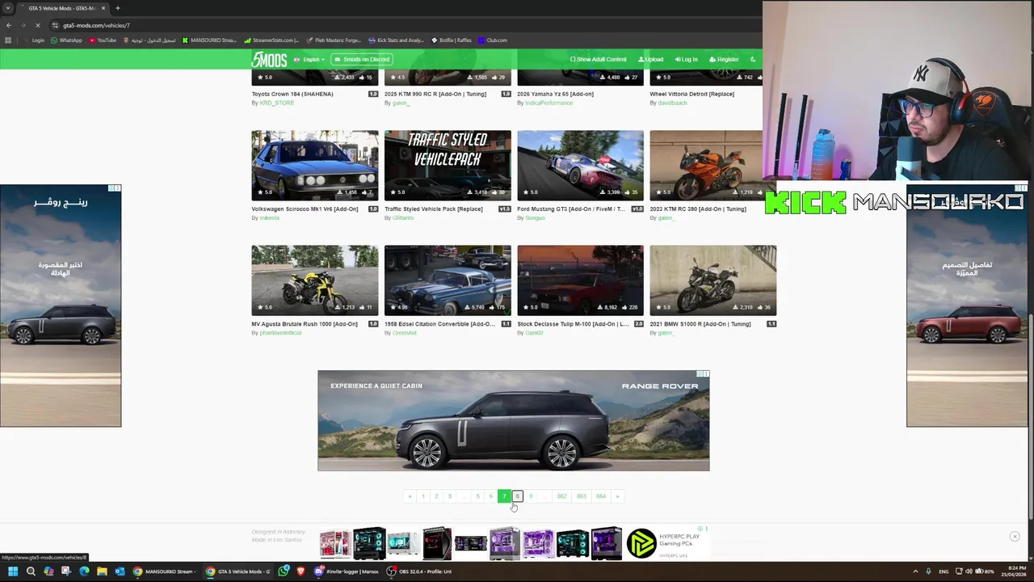Open the 5mods on Discord button

click(x=363, y=59)
